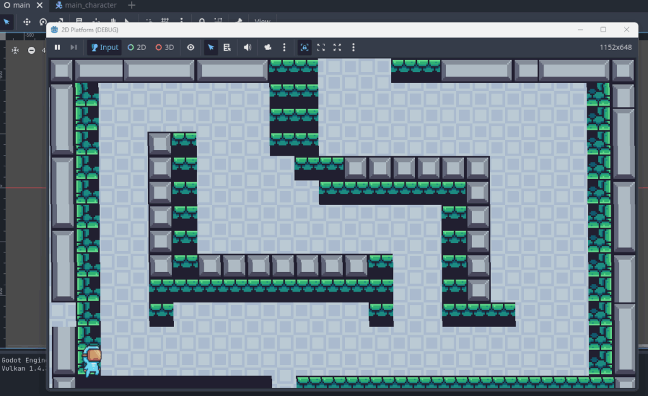This screenshot has height=396, width=648.
Task: Toggle selection visibility eye icon
Action: [x=190, y=47]
